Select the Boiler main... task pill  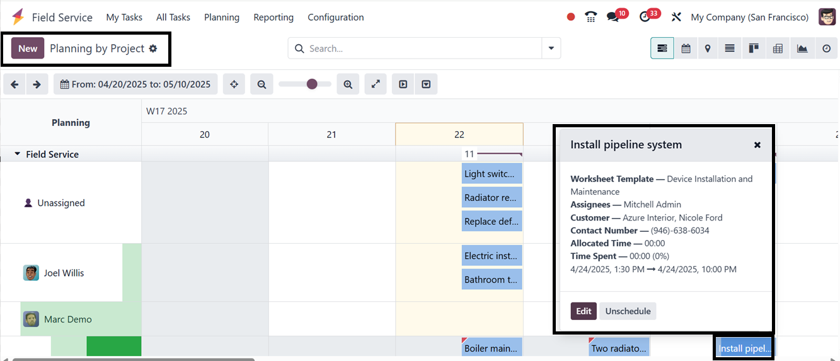[492, 348]
